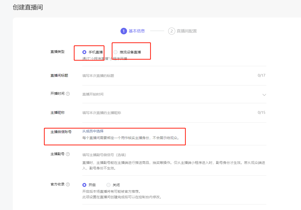Click help icon beside 官方收录
Viewport: 301px width, 210px height.
pyautogui.click(x=68, y=184)
